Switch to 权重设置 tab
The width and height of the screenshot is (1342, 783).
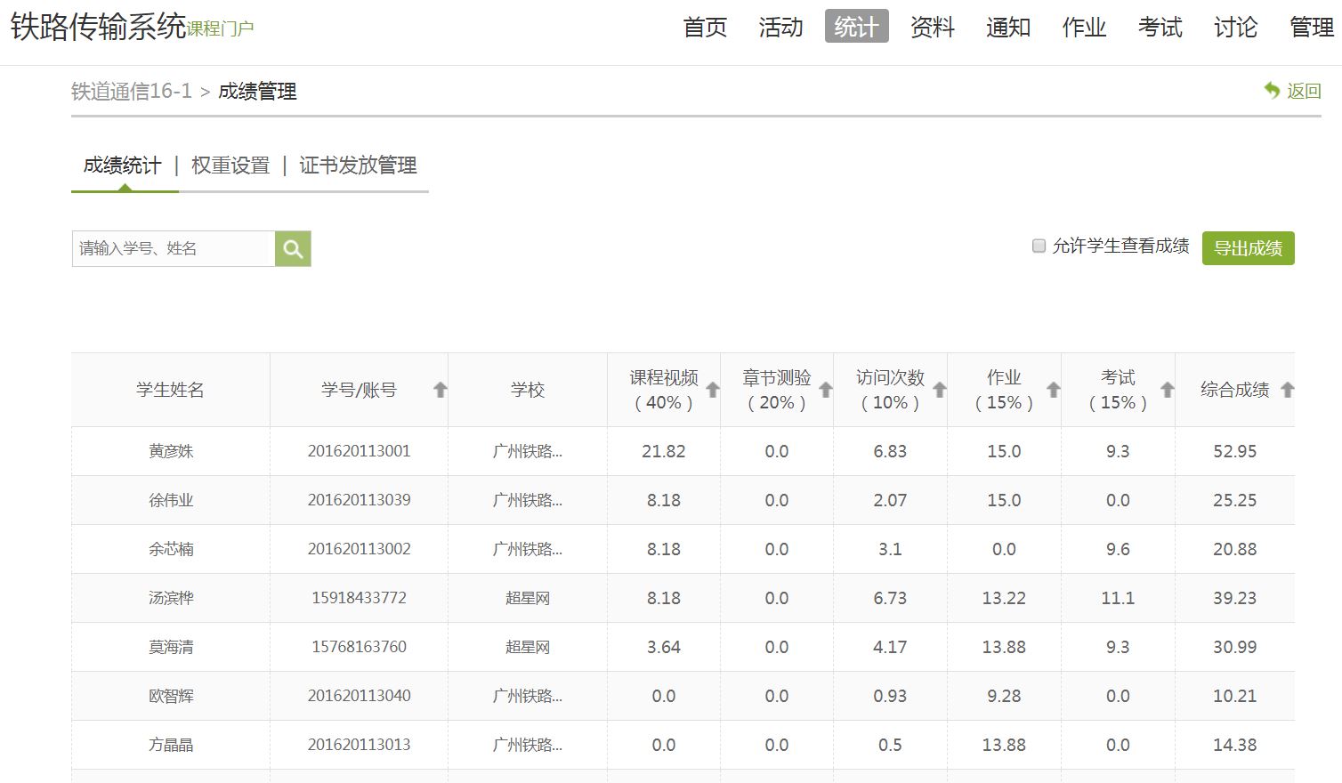(x=230, y=165)
